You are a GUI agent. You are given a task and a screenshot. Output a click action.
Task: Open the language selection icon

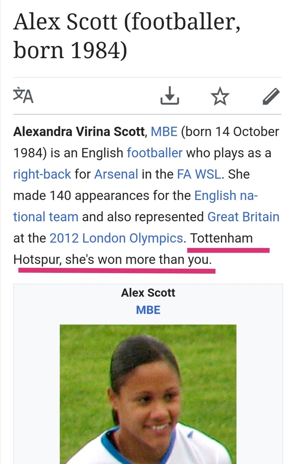click(x=23, y=96)
